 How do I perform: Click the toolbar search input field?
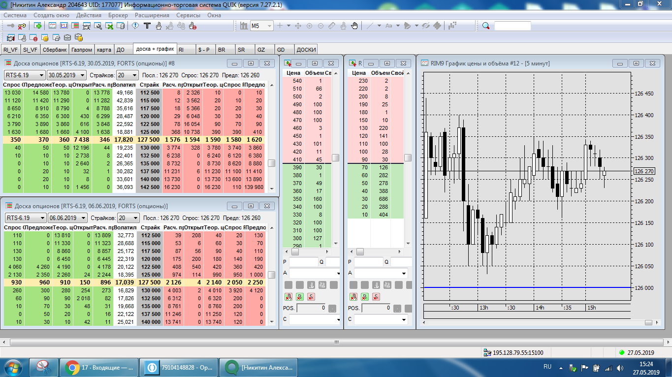[512, 26]
